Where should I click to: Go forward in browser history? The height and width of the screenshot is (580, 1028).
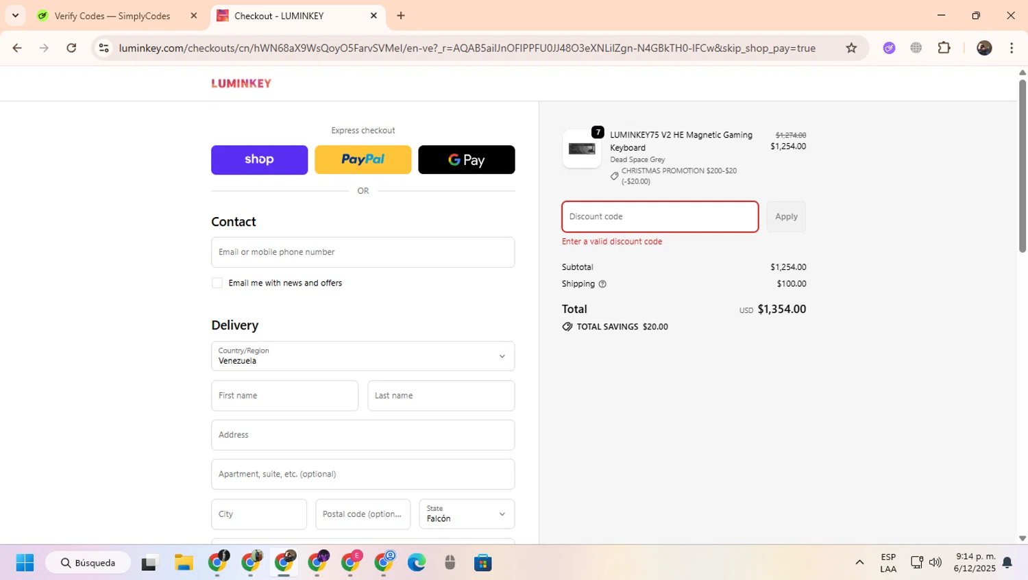[x=44, y=48]
